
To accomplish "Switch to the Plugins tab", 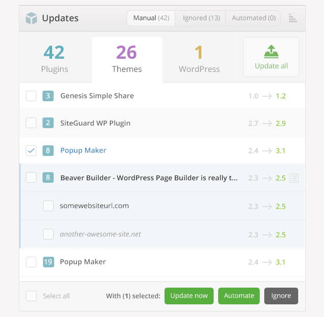I will (54, 59).
